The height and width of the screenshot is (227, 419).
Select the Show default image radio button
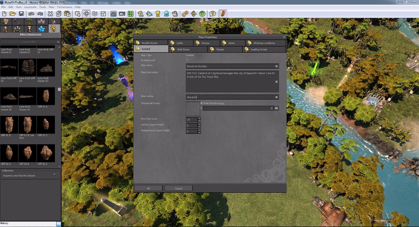point(201,103)
